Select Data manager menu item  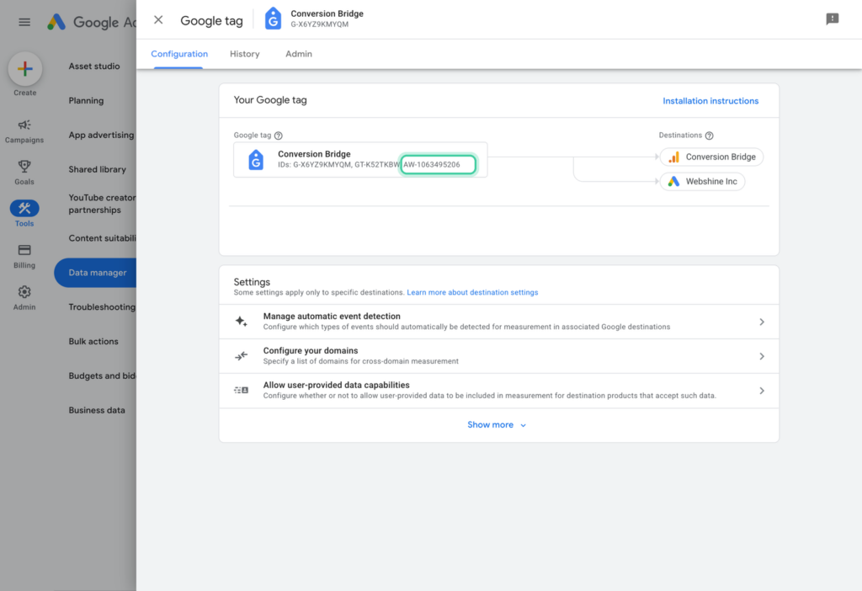tap(95, 273)
